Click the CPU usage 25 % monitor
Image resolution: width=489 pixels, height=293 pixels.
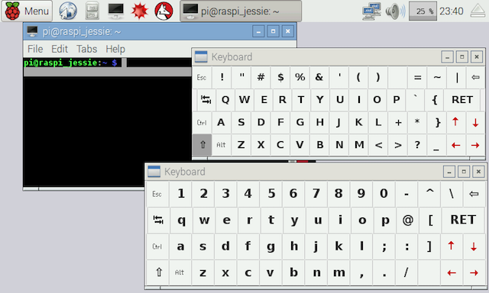tap(423, 11)
